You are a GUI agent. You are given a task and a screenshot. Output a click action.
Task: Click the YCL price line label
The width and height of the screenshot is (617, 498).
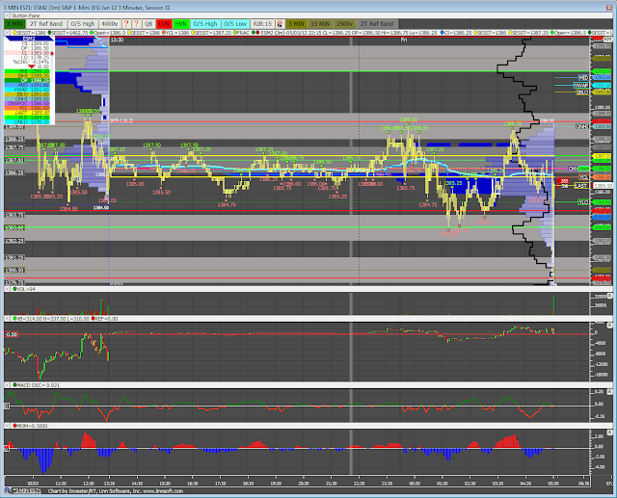pyautogui.click(x=583, y=177)
